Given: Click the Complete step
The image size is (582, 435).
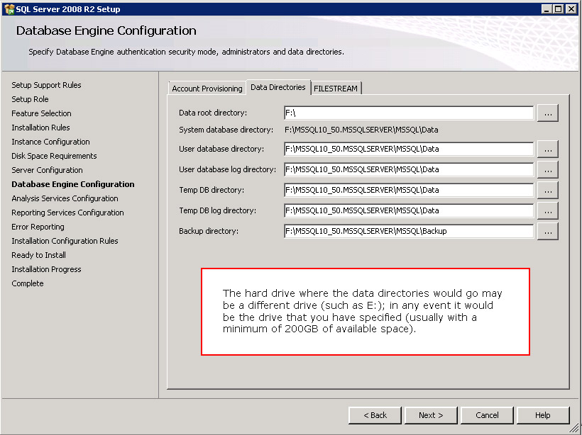Looking at the screenshot, I should tap(28, 283).
